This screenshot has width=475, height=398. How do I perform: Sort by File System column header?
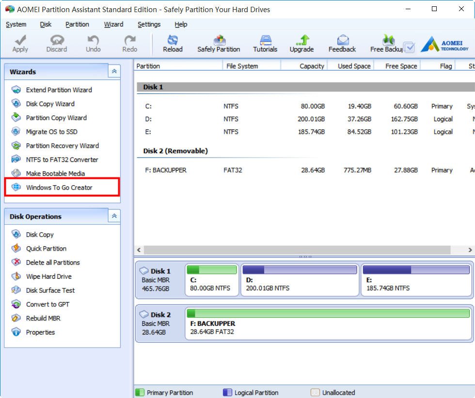[252, 66]
